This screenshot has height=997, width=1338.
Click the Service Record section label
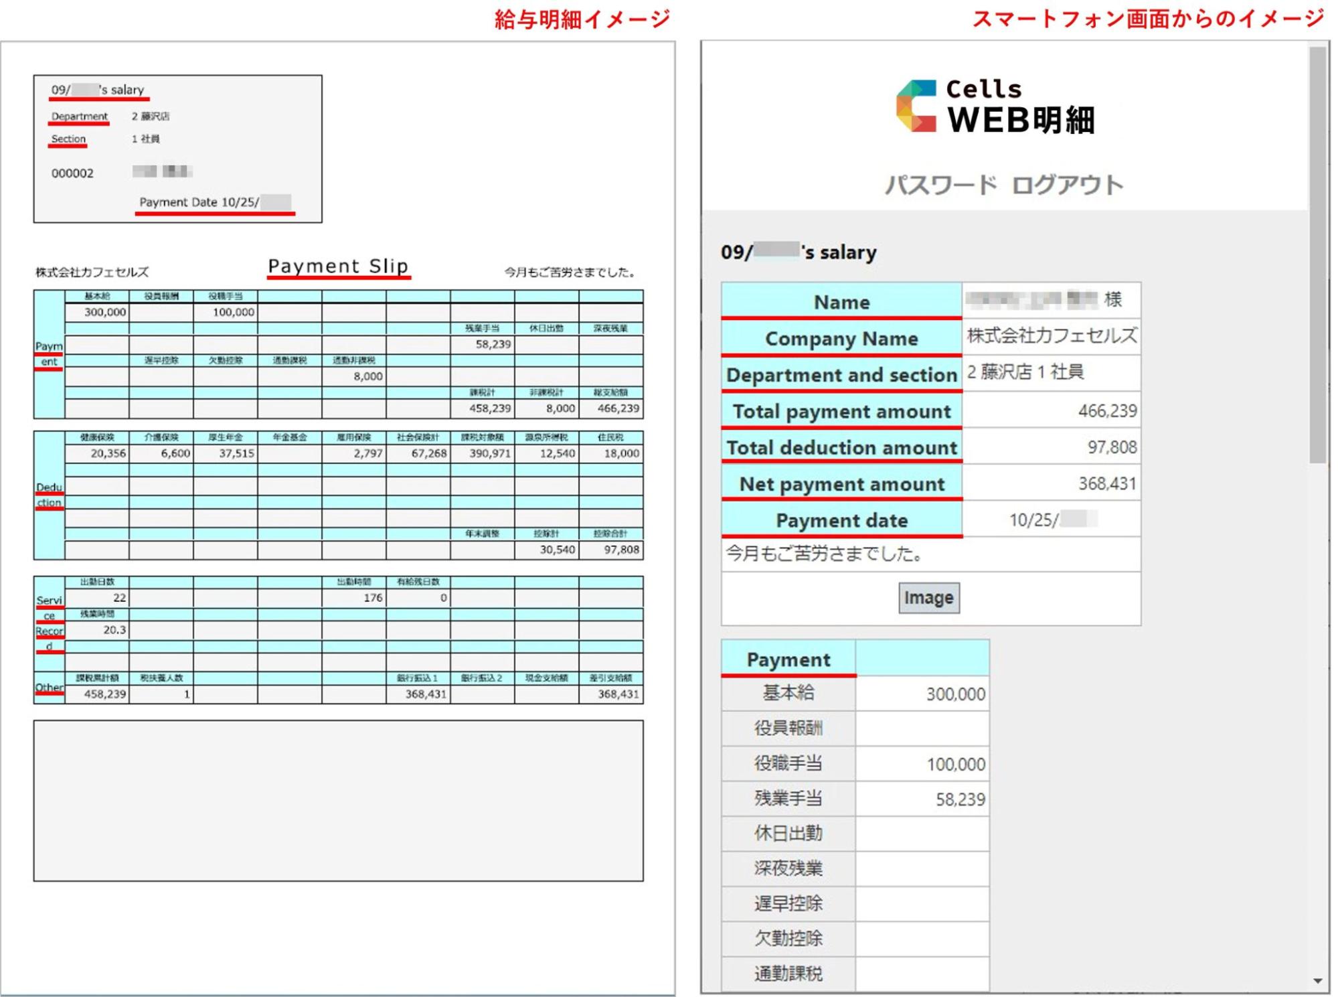point(49,623)
